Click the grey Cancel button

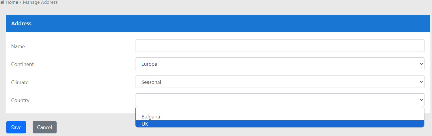click(x=44, y=127)
